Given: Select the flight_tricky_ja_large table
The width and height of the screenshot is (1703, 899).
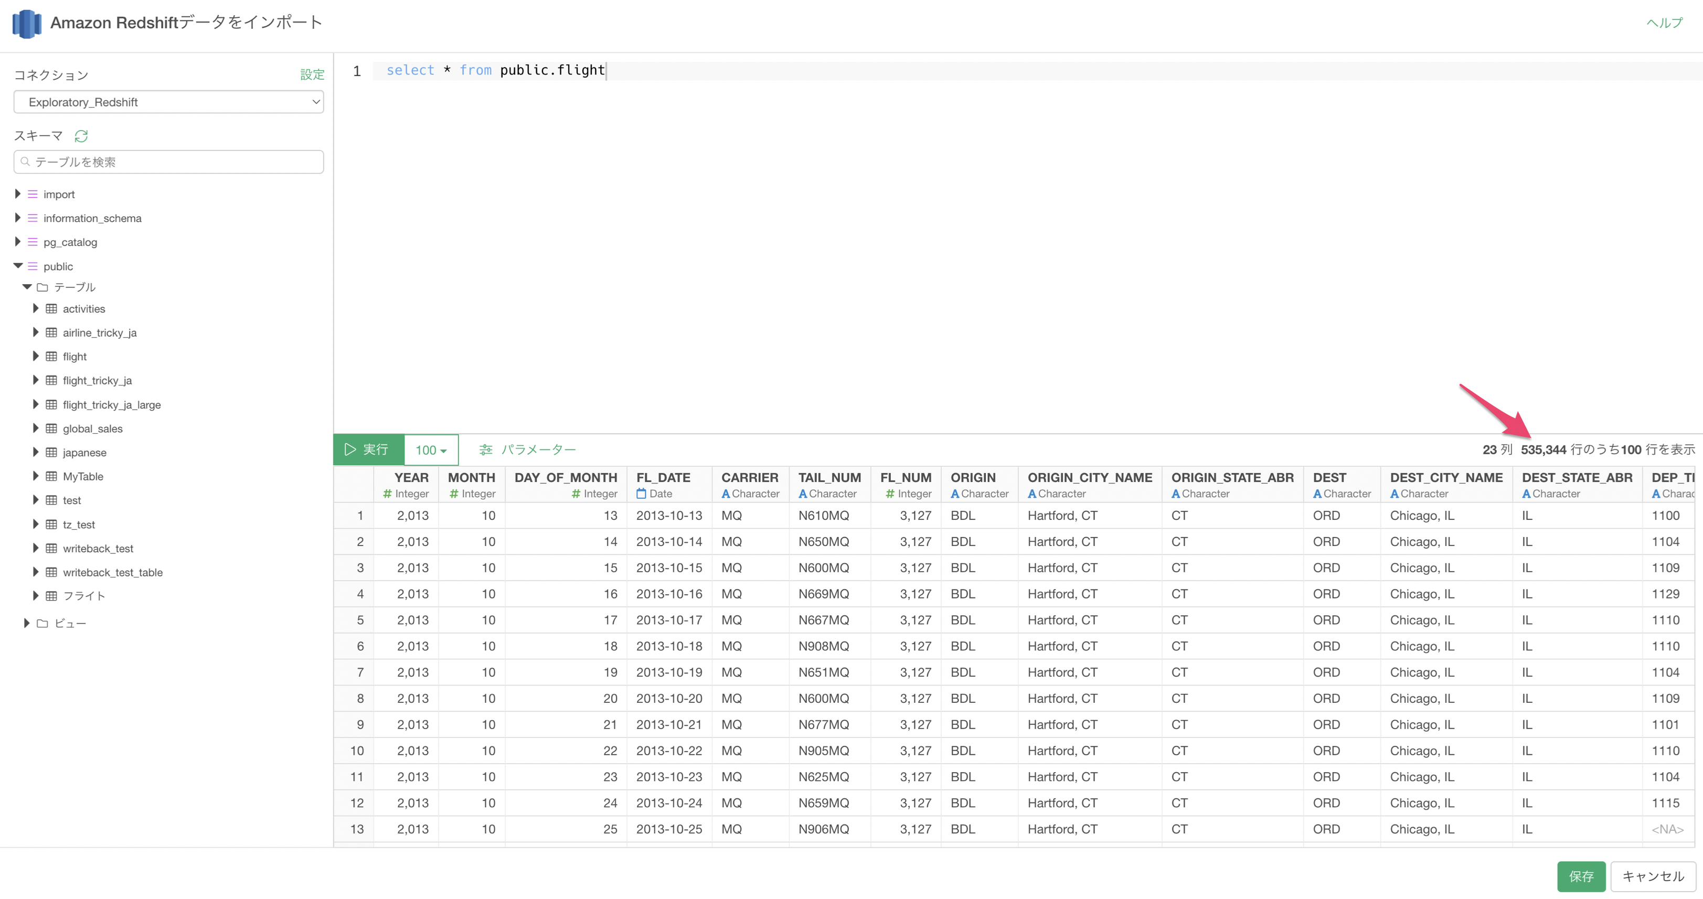Looking at the screenshot, I should pos(112,404).
